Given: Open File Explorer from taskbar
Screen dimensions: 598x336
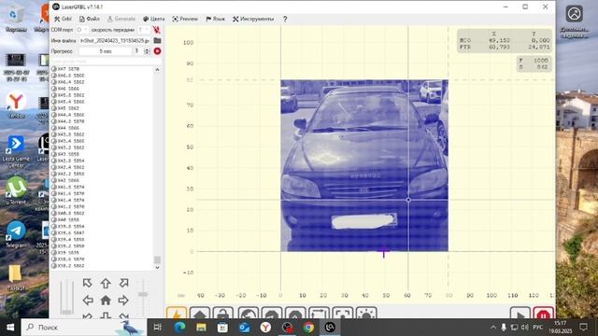Looking at the screenshot, I should [x=201, y=328].
